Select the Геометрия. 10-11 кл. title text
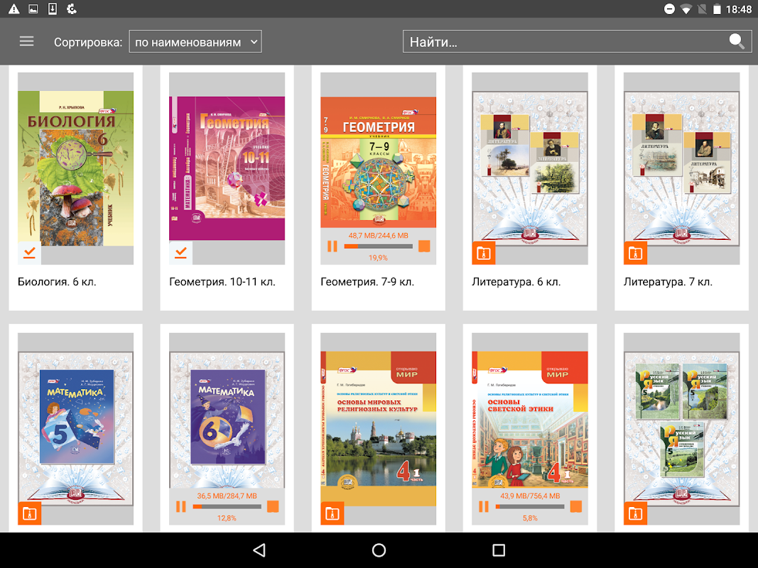 pyautogui.click(x=222, y=282)
